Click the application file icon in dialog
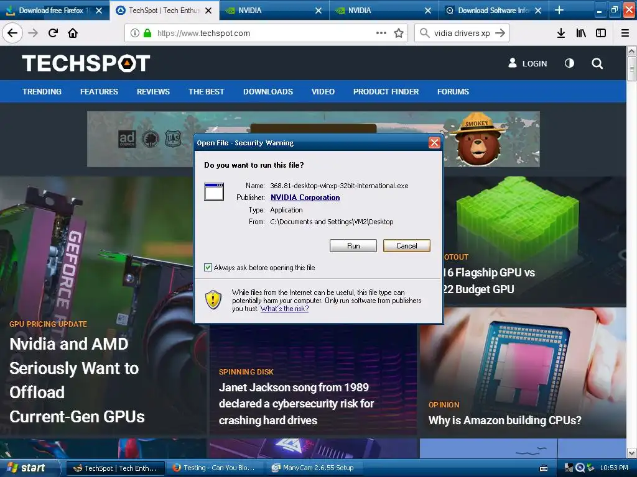The image size is (637, 477). click(x=214, y=191)
